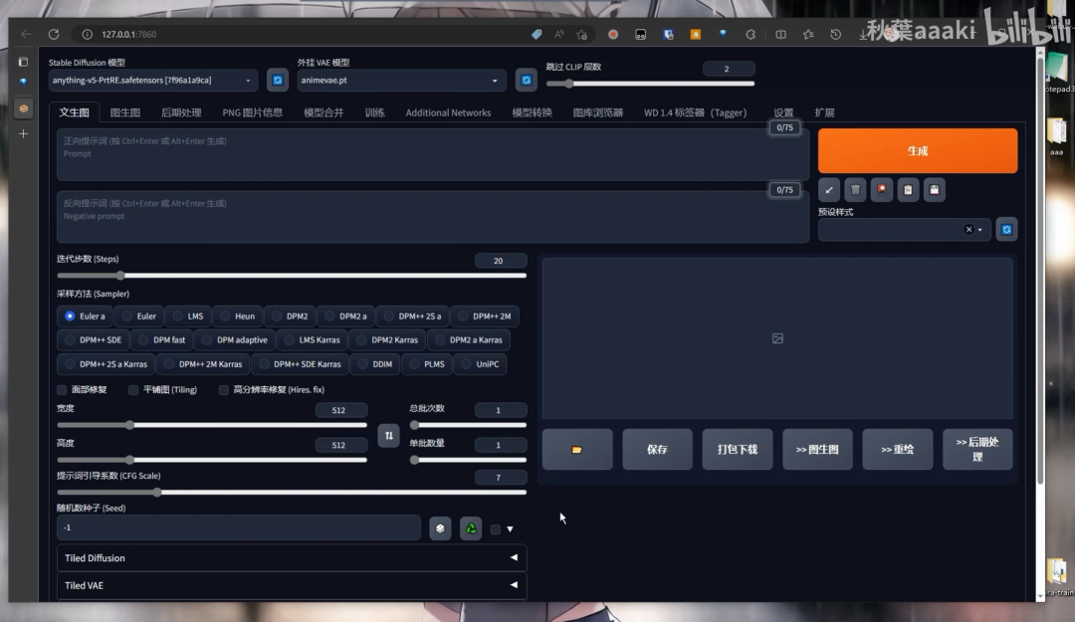Expand extra seed options arrow
This screenshot has width=1075, height=622.
click(x=510, y=529)
